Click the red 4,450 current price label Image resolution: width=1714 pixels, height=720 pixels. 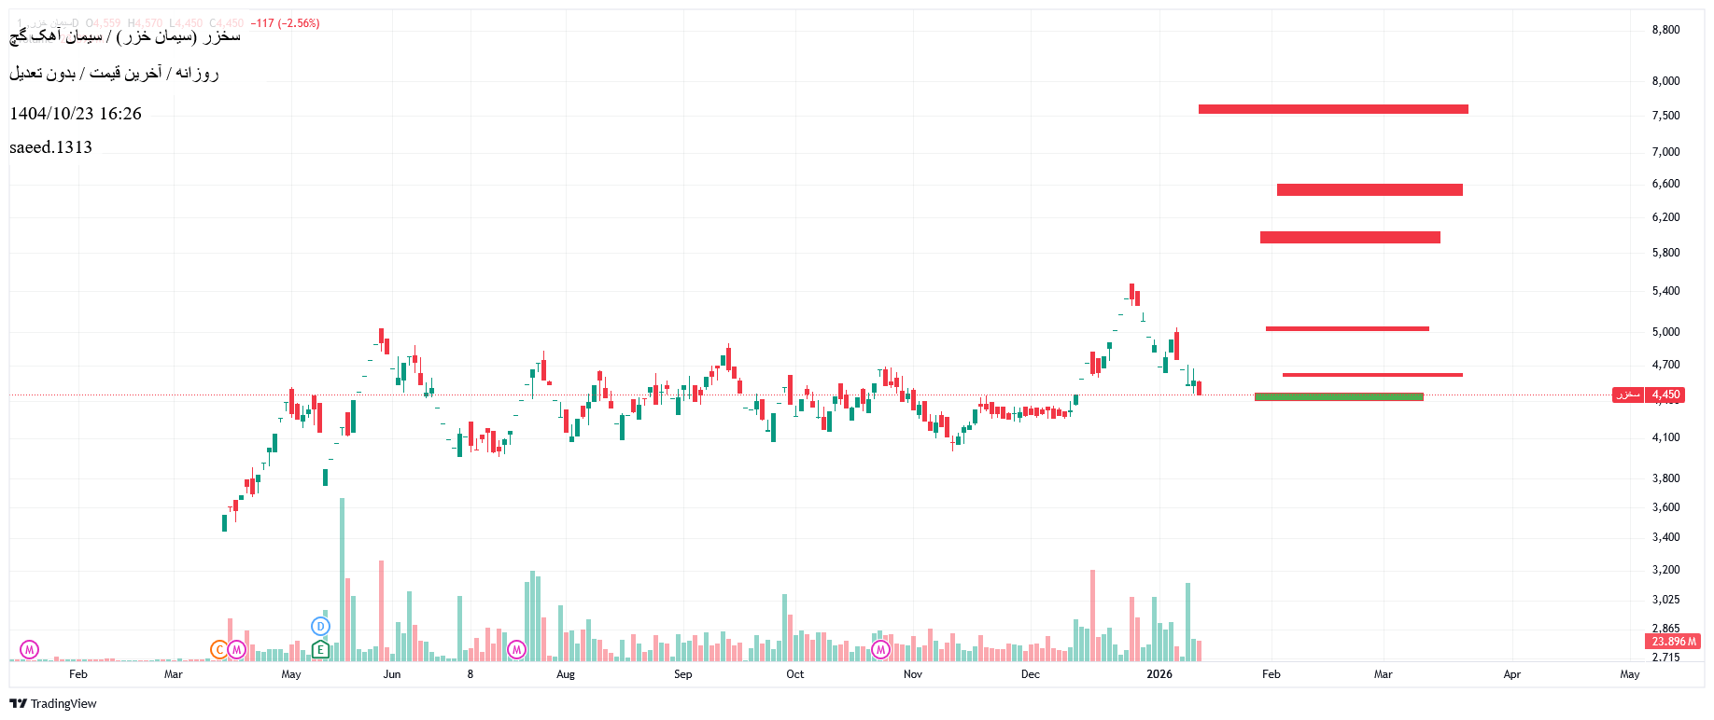[1665, 395]
